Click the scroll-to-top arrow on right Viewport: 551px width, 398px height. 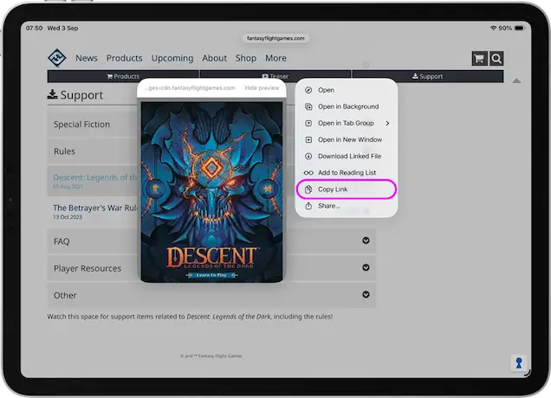[517, 80]
